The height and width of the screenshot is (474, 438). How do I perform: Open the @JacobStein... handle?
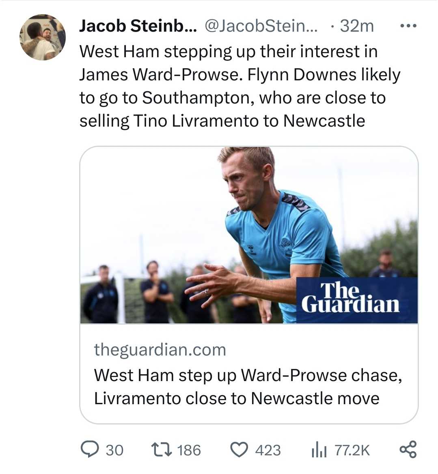[x=261, y=26]
